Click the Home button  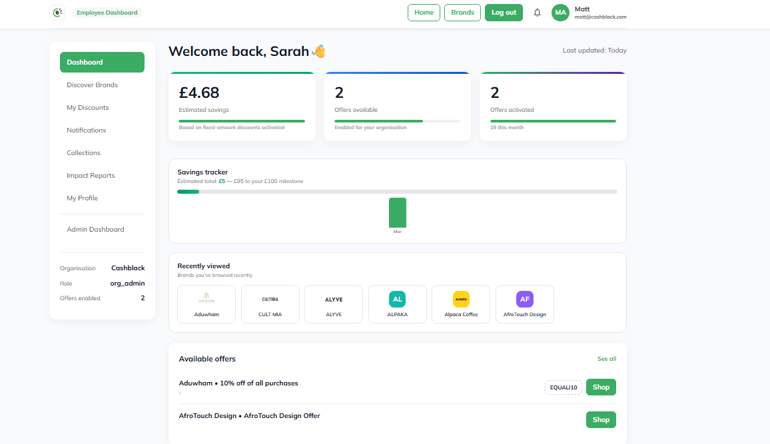click(x=424, y=12)
